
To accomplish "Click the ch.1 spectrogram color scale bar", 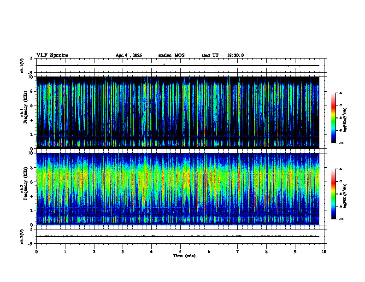I will pos(333,118).
